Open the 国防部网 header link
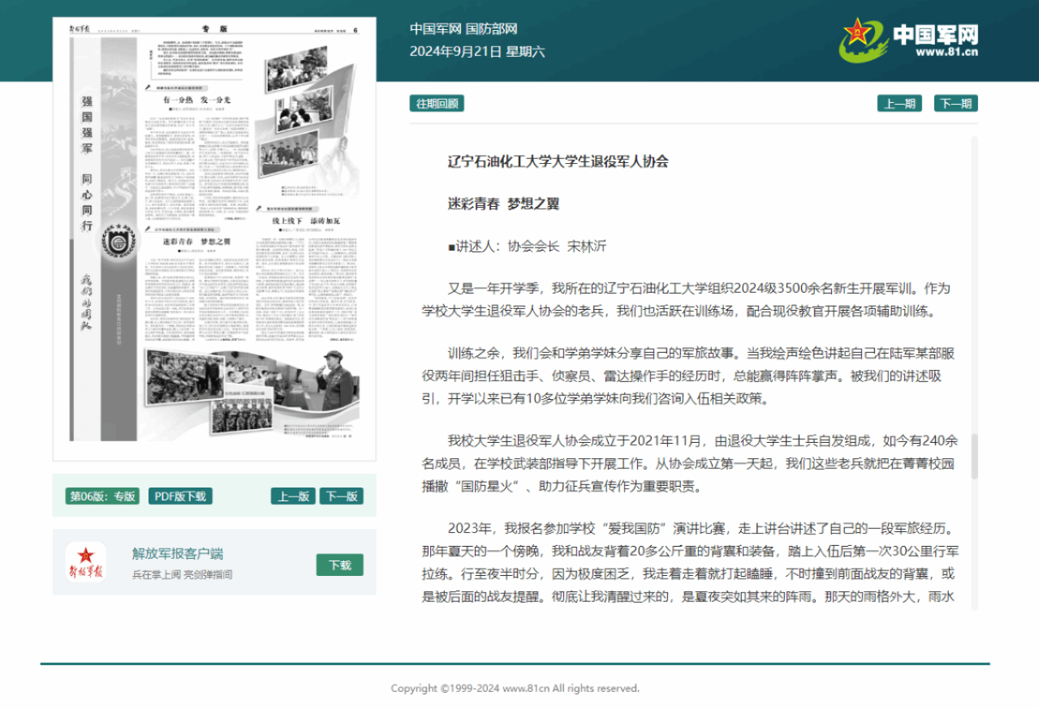 point(491,29)
